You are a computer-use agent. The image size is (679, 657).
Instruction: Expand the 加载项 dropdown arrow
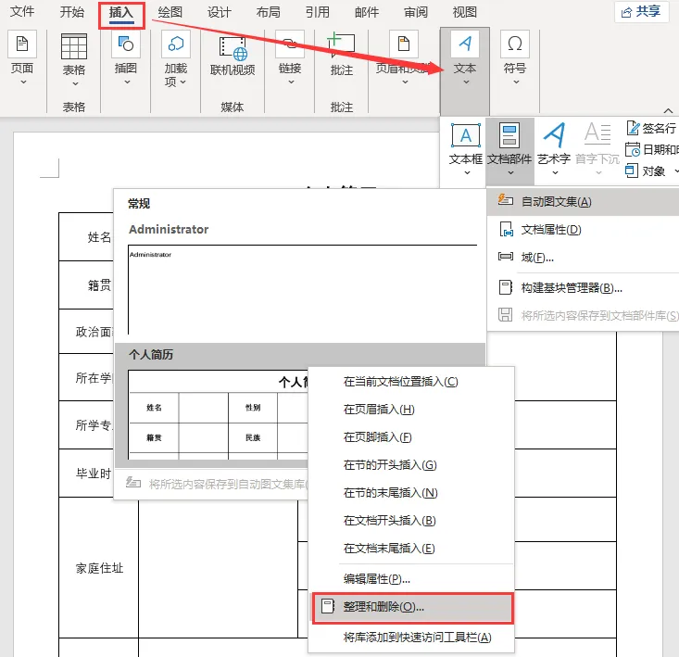tap(183, 82)
